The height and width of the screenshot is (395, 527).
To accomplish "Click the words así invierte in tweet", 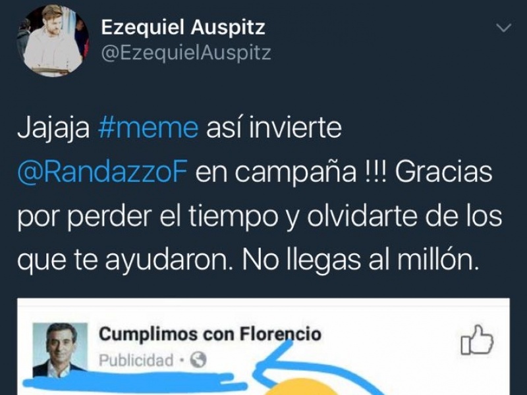I will (274, 128).
